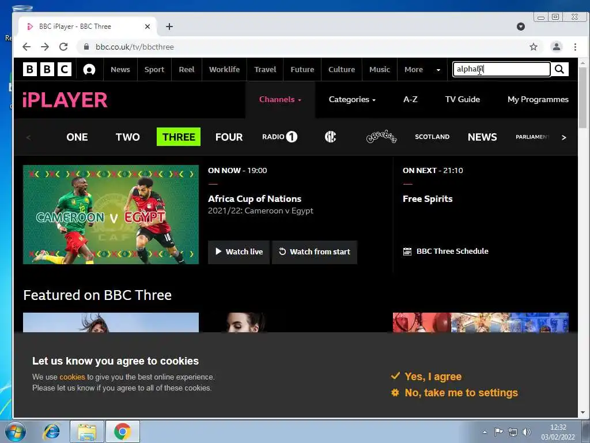Open the Travel section
The width and height of the screenshot is (590, 443).
coord(265,69)
